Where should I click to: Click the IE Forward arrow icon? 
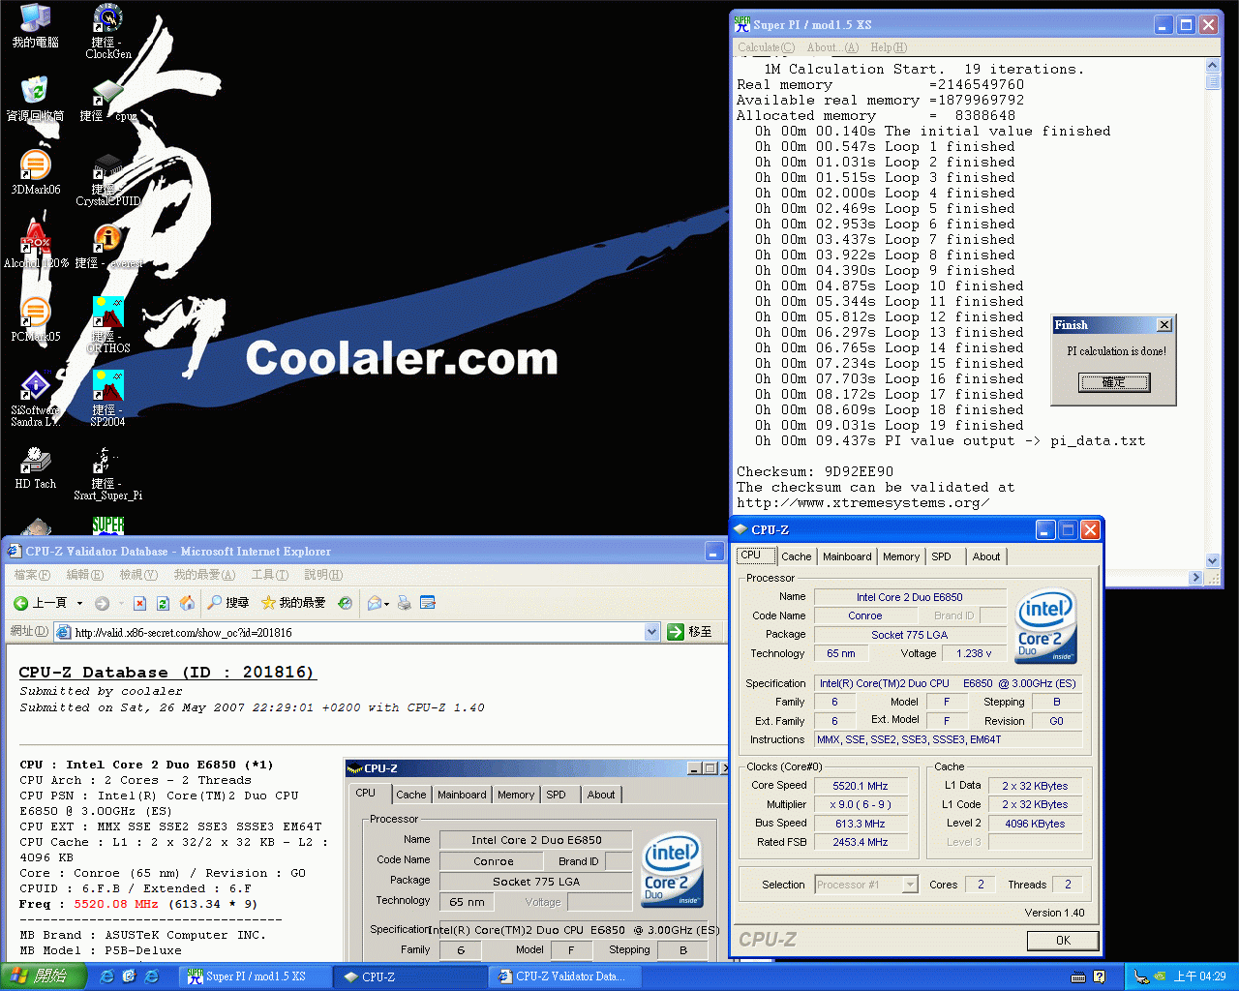click(x=102, y=603)
